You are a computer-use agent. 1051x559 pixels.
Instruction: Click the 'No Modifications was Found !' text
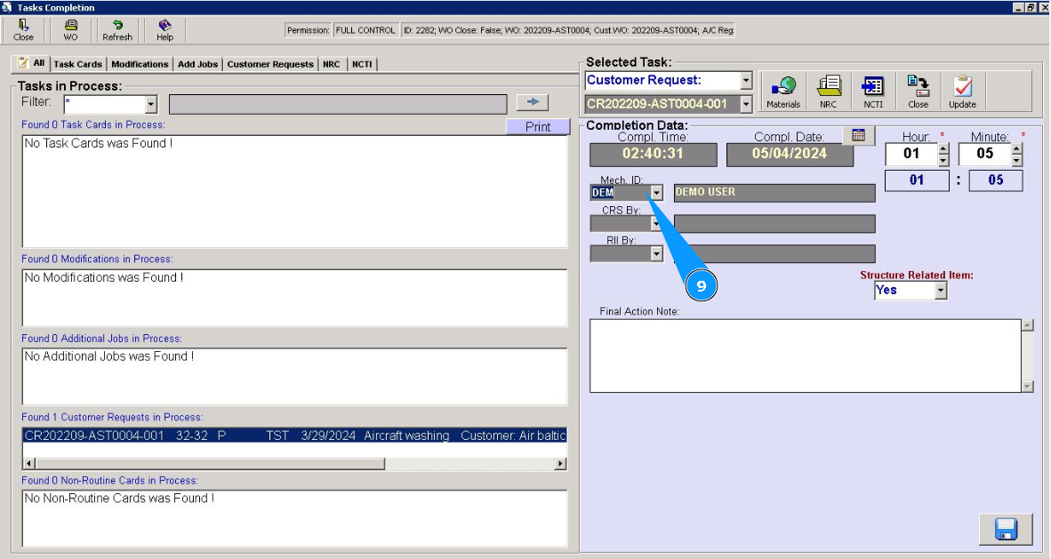click(104, 277)
